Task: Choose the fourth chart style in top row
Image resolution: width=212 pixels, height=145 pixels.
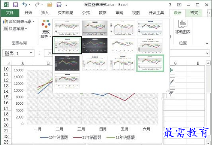Action: [150, 28]
